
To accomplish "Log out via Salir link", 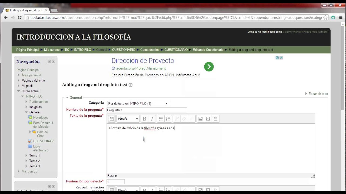I will (325, 32).
